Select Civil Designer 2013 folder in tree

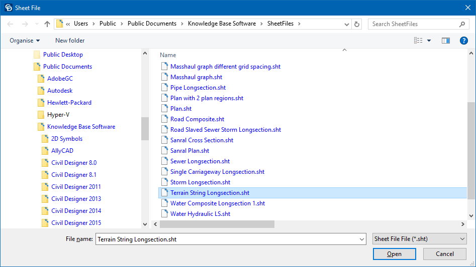click(x=76, y=199)
